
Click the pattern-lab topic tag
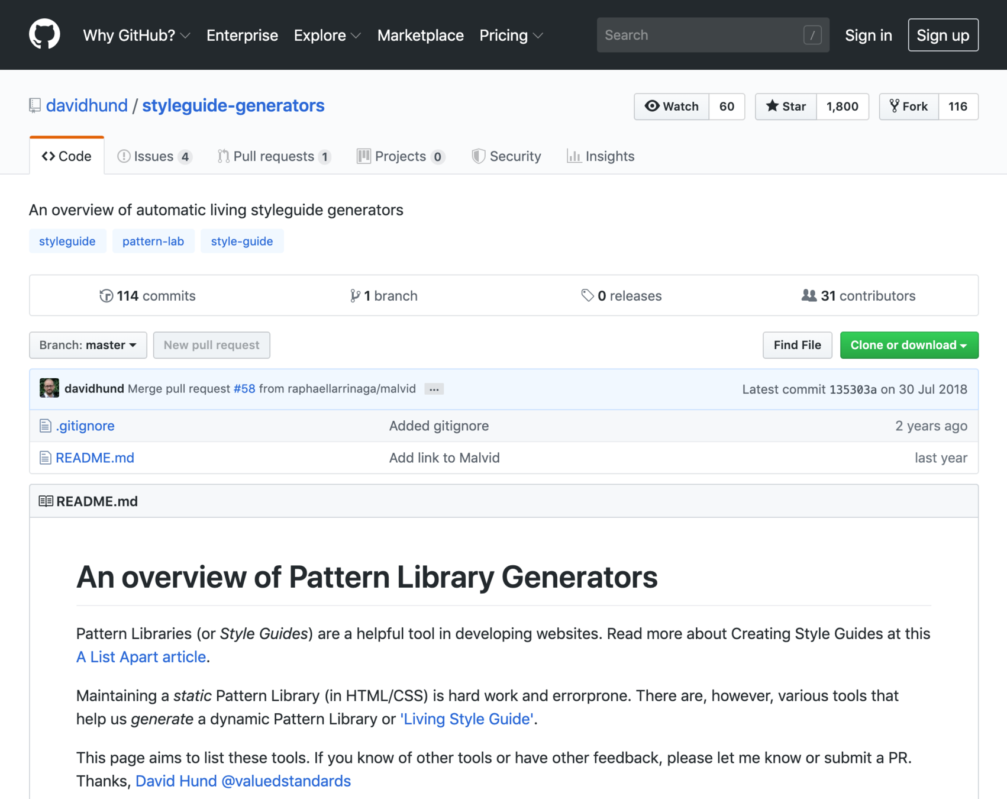(153, 241)
